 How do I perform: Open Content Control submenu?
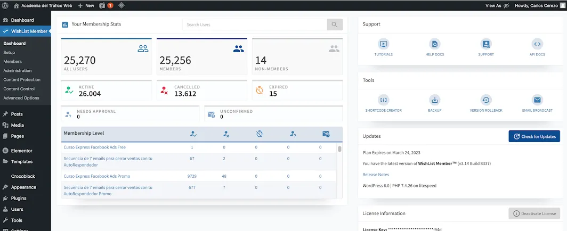19,89
